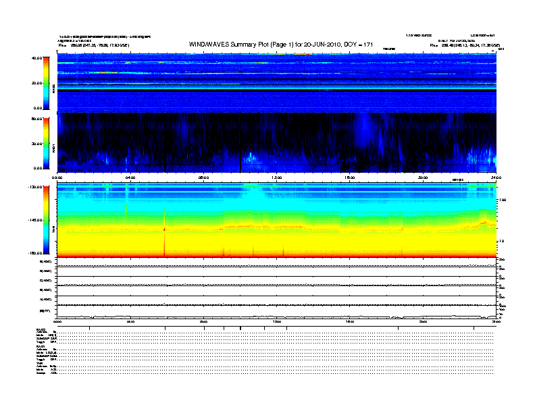535x413 pixels.
Task: Click the 24:00 tick label under RAD1
Action: [496, 177]
